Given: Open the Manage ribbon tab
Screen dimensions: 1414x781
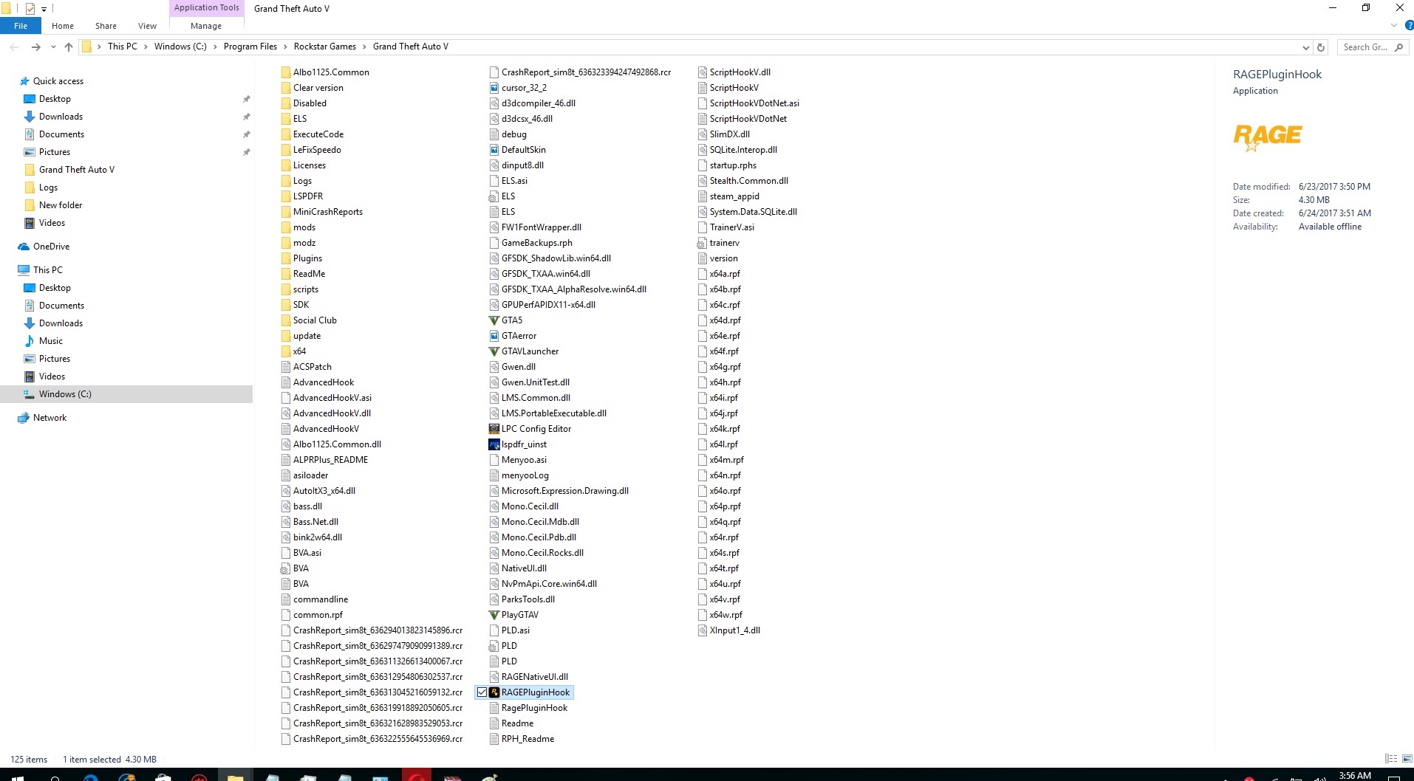Looking at the screenshot, I should pos(206,26).
